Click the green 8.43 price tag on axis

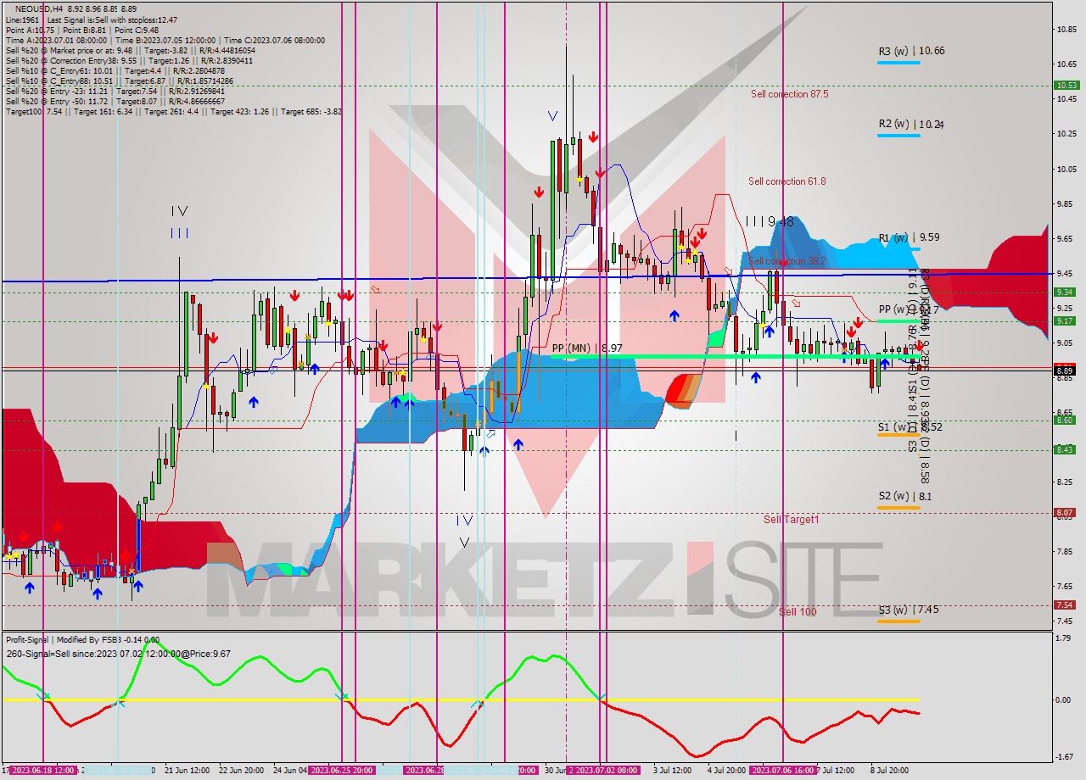(1066, 449)
